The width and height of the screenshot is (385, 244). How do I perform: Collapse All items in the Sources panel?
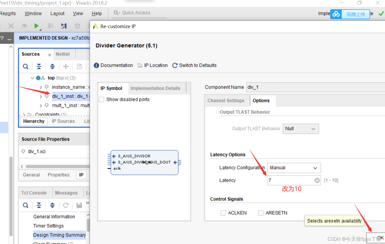click(x=39, y=66)
